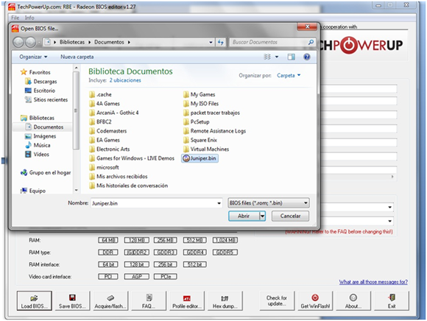
Task: Click the sidebar scrollbar up arrow
Action: [x=77, y=68]
